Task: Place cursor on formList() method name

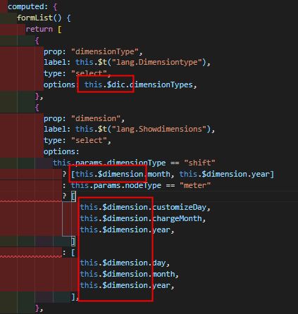Action: (x=35, y=18)
